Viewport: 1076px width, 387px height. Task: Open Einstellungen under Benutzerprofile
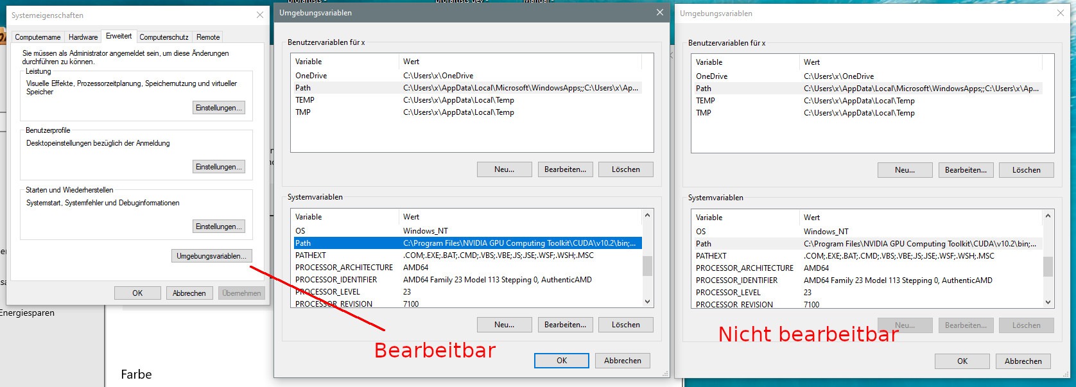coord(218,167)
